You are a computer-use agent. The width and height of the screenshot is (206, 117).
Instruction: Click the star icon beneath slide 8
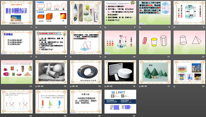(x=36, y=57)
